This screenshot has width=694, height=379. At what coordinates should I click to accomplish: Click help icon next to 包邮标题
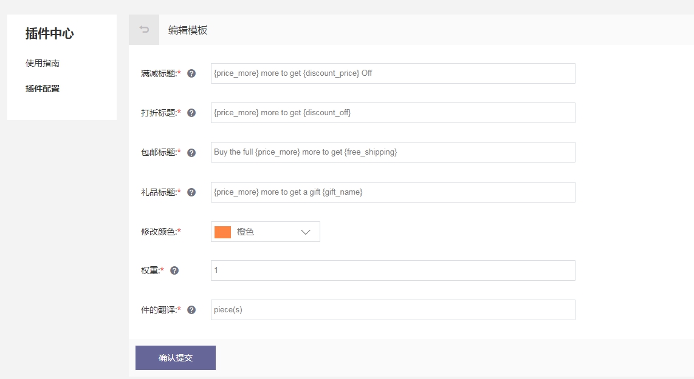(191, 153)
